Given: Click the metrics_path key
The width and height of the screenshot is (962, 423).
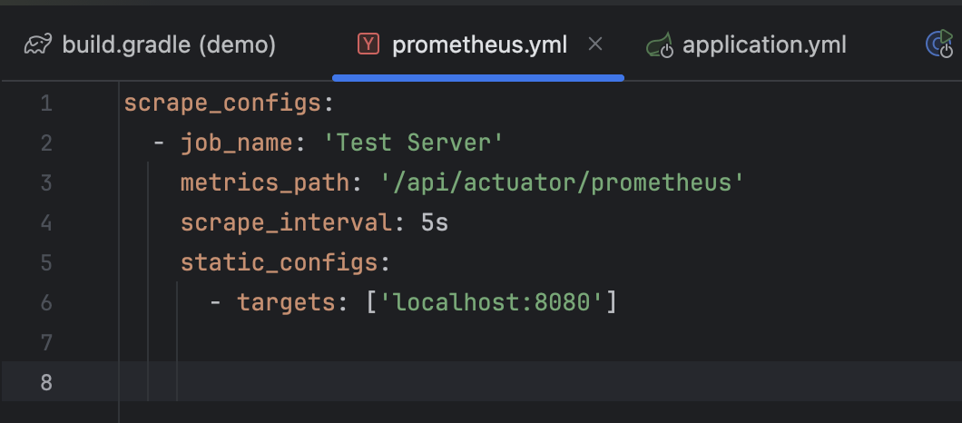Looking at the screenshot, I should tap(265, 183).
